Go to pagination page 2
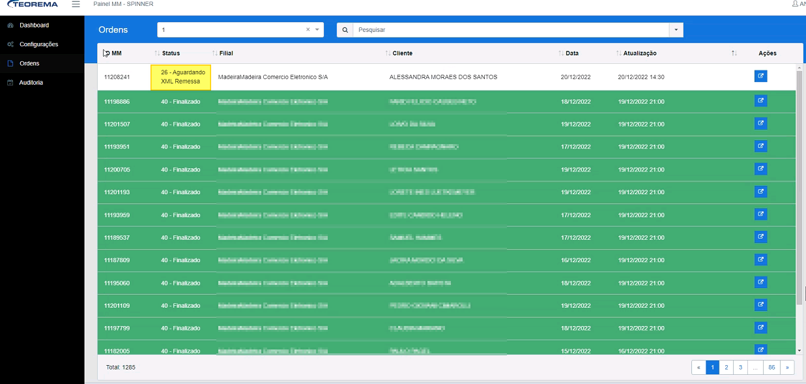 pos(727,368)
